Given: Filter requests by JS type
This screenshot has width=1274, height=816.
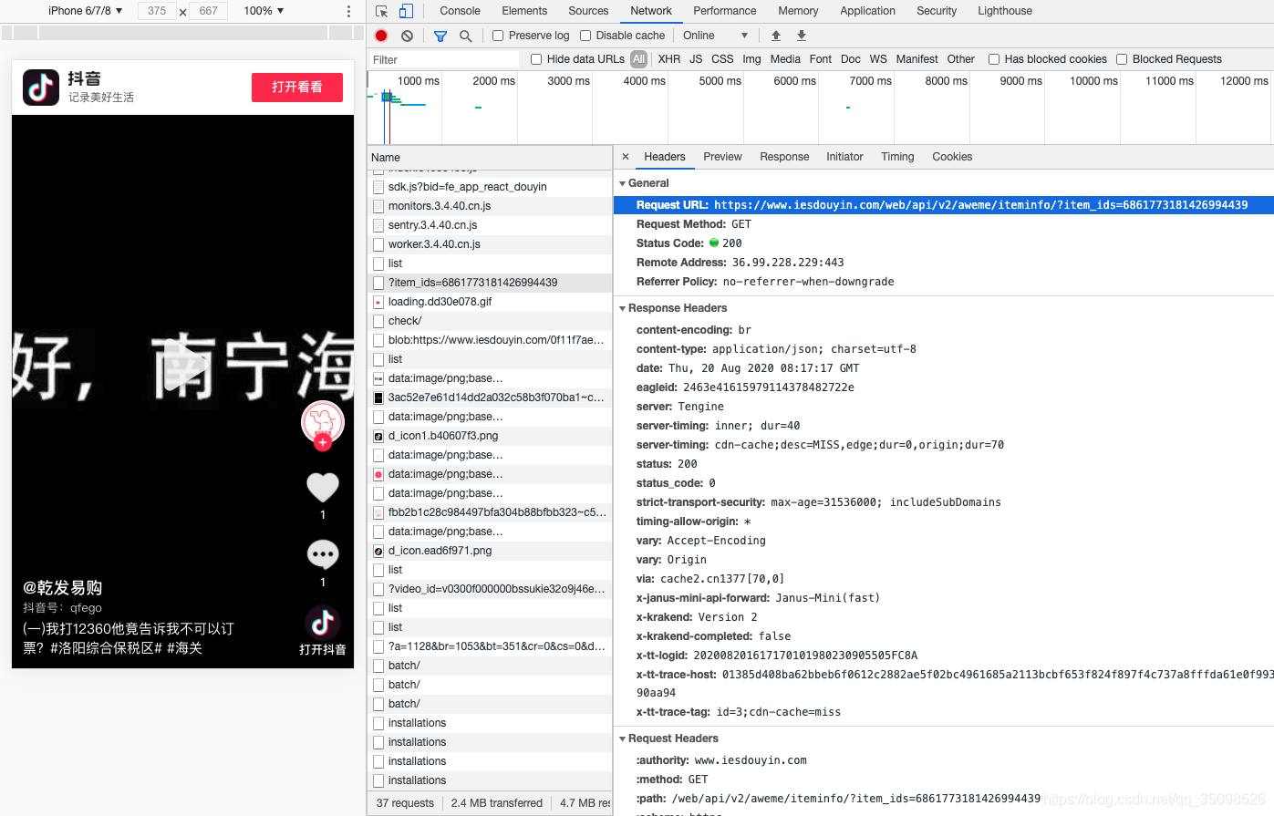Looking at the screenshot, I should [x=696, y=59].
